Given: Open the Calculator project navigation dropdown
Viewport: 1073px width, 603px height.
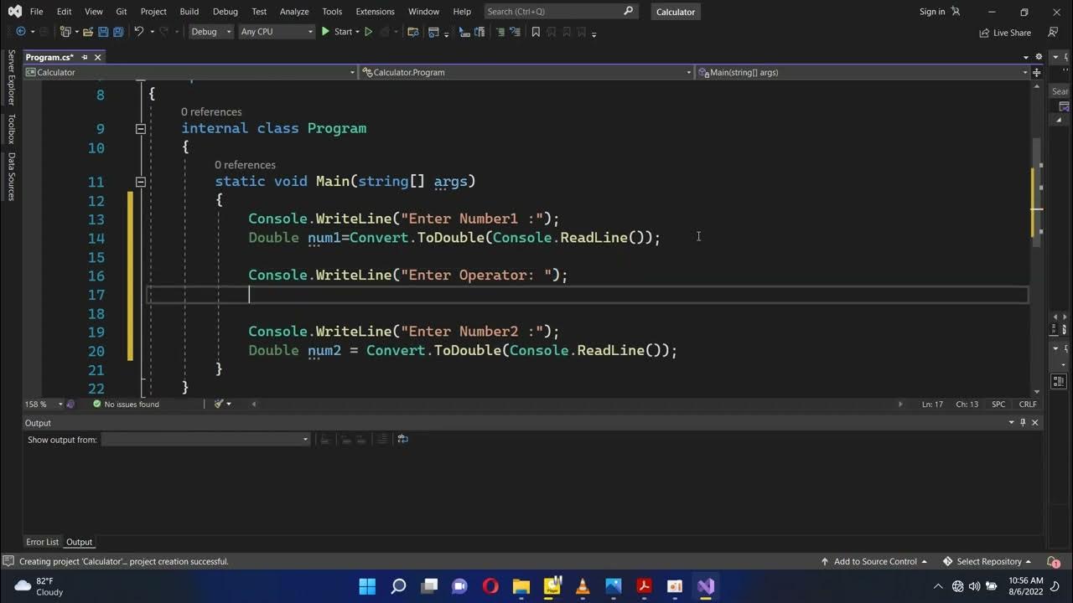Looking at the screenshot, I should 190,72.
